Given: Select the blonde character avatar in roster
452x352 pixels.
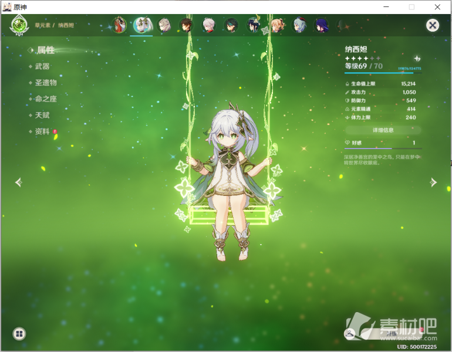Looking at the screenshot, I should click(x=276, y=25).
